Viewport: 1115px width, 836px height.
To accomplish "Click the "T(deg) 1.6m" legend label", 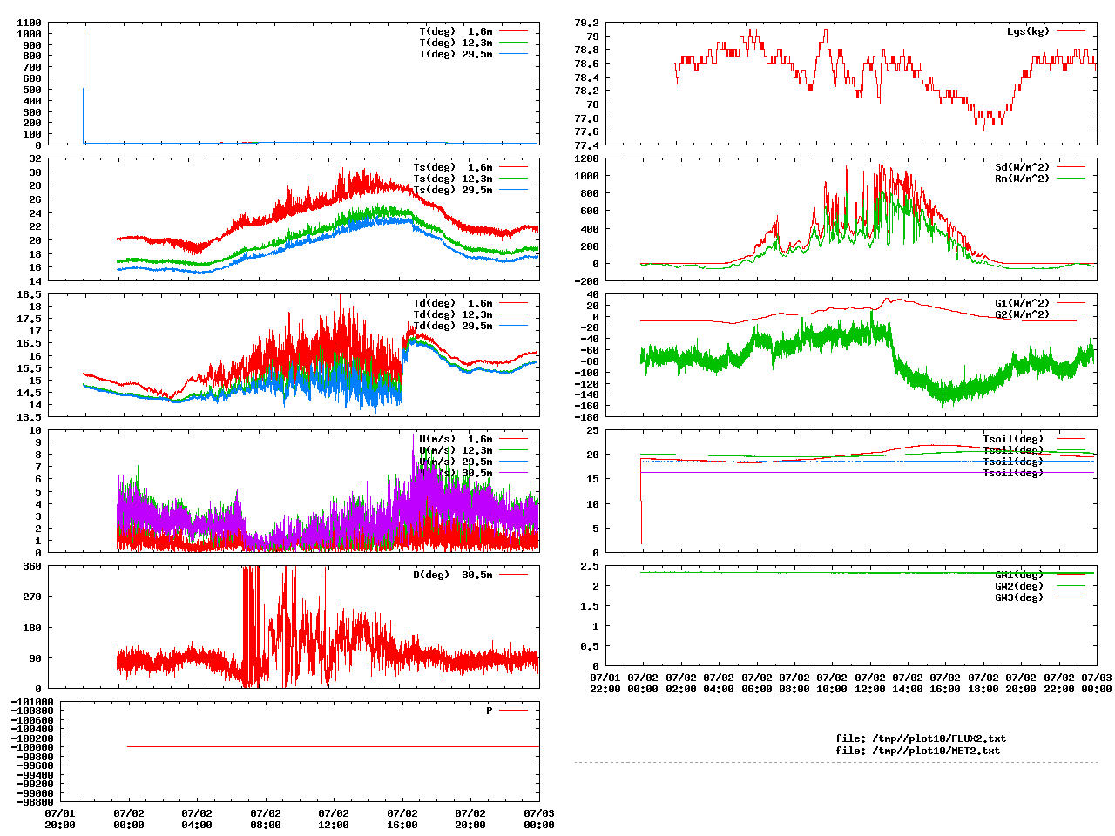I will coord(456,31).
